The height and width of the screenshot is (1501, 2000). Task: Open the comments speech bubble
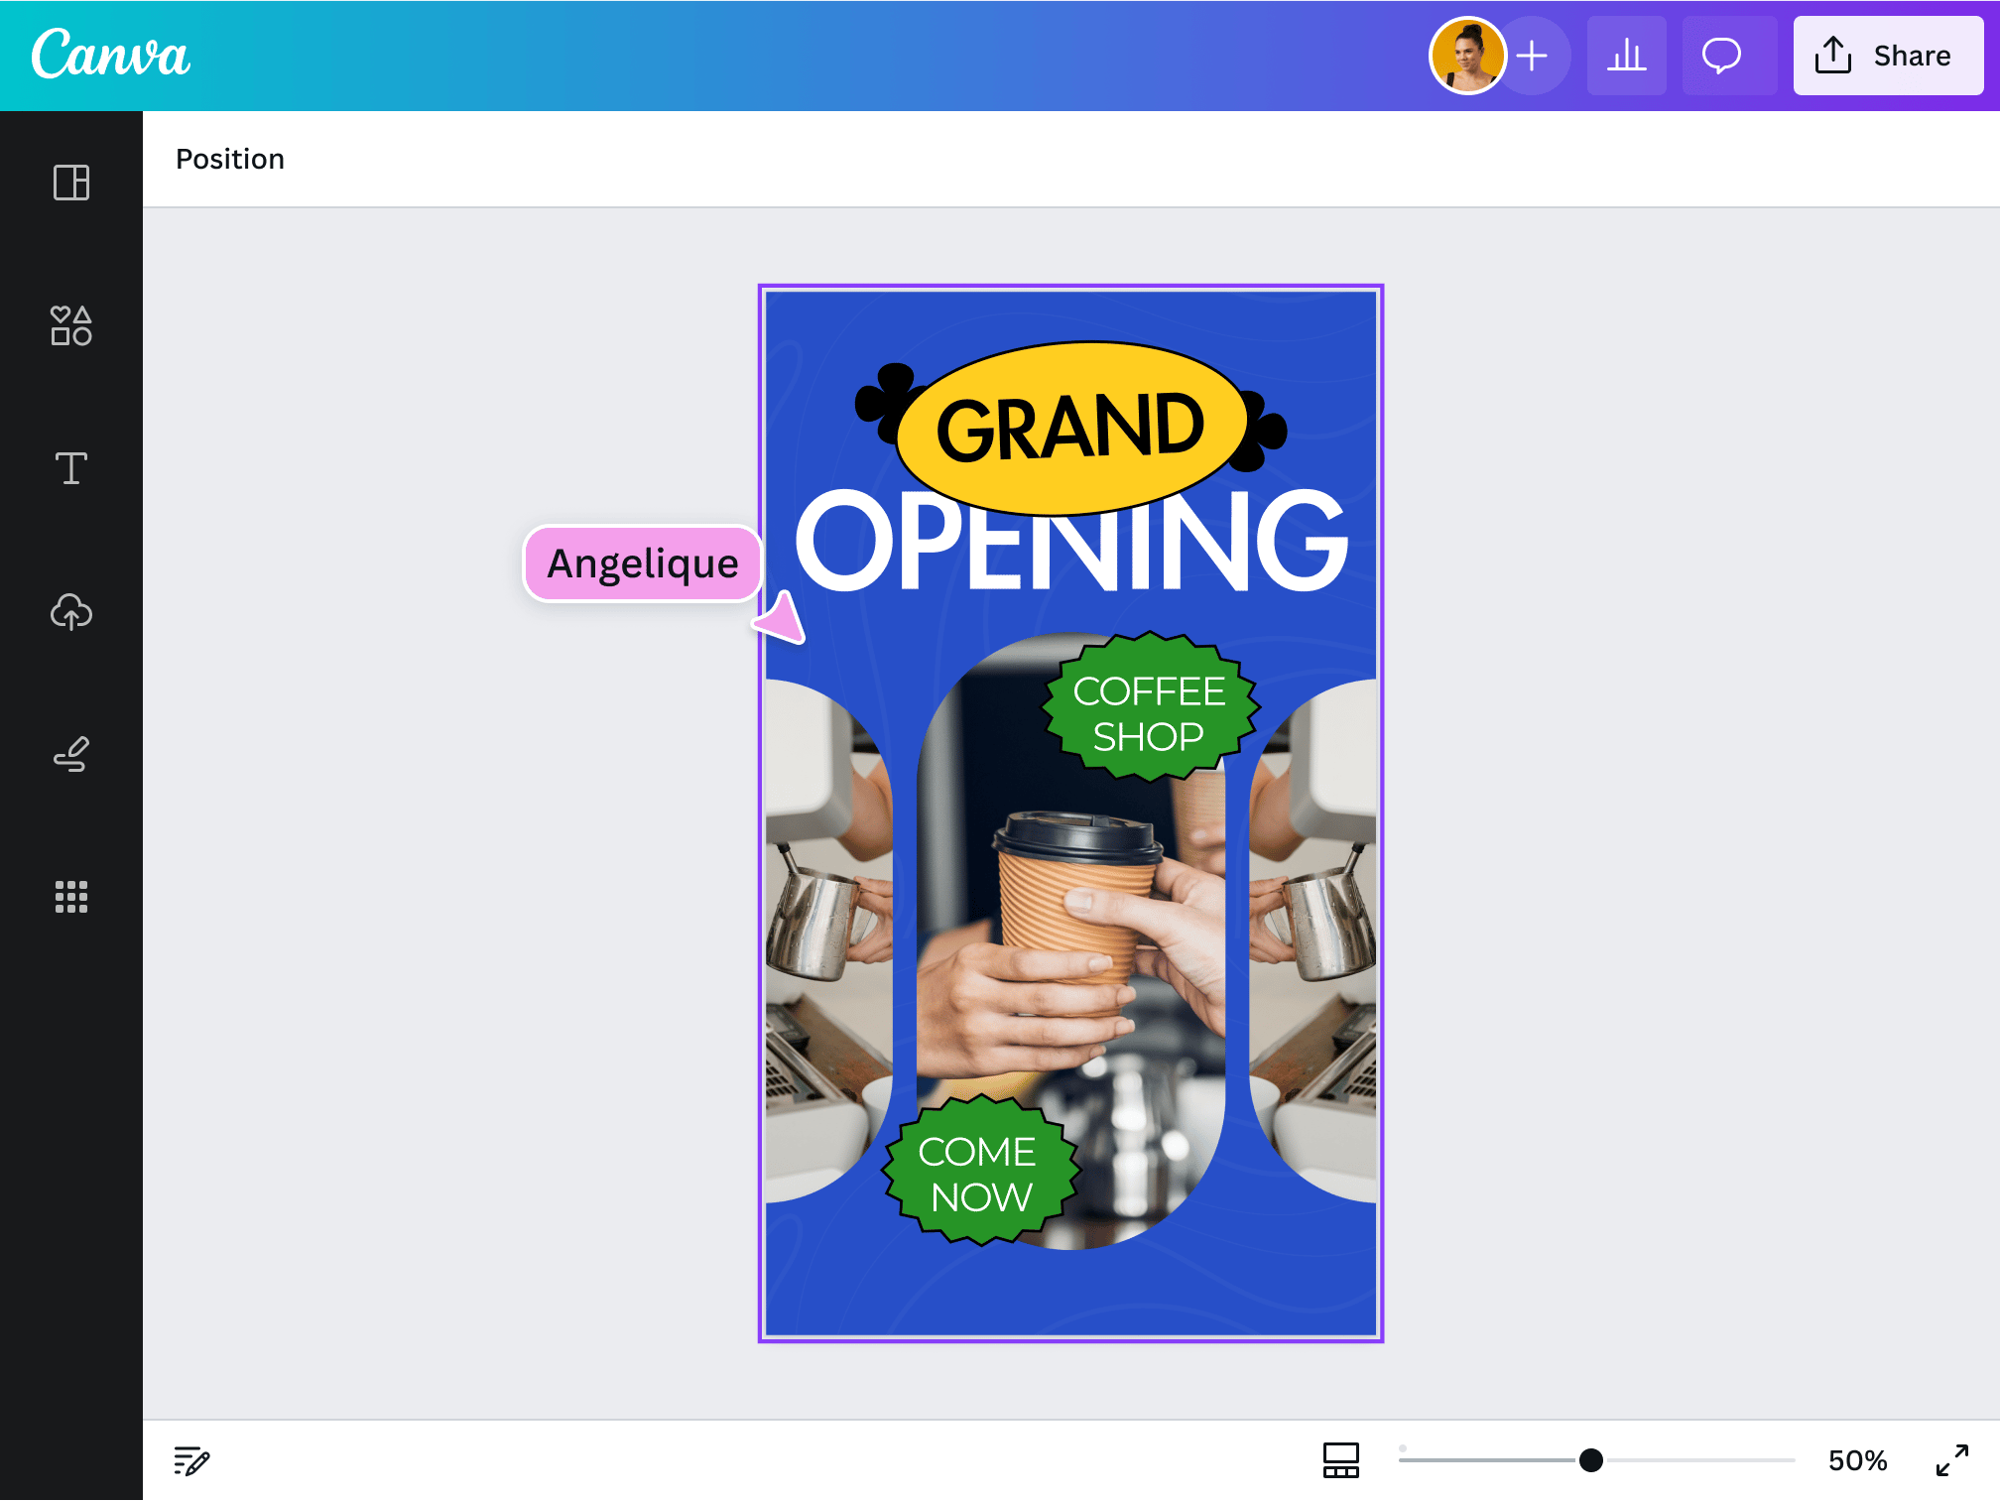click(x=1721, y=56)
